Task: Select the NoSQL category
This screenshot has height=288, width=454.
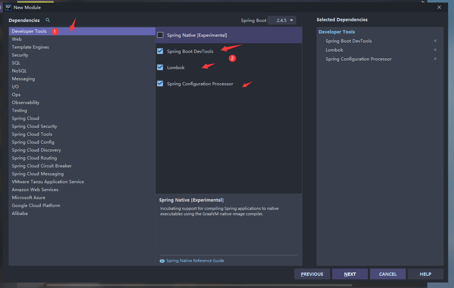Action: (x=82, y=71)
